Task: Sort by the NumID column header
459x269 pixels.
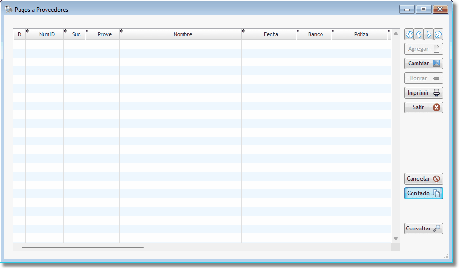Action: pyautogui.click(x=47, y=34)
